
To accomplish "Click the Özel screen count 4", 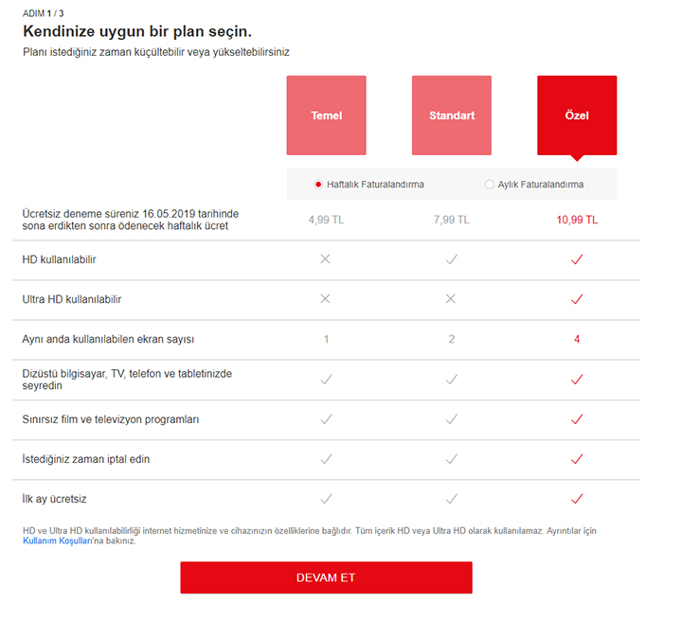I will 576,339.
